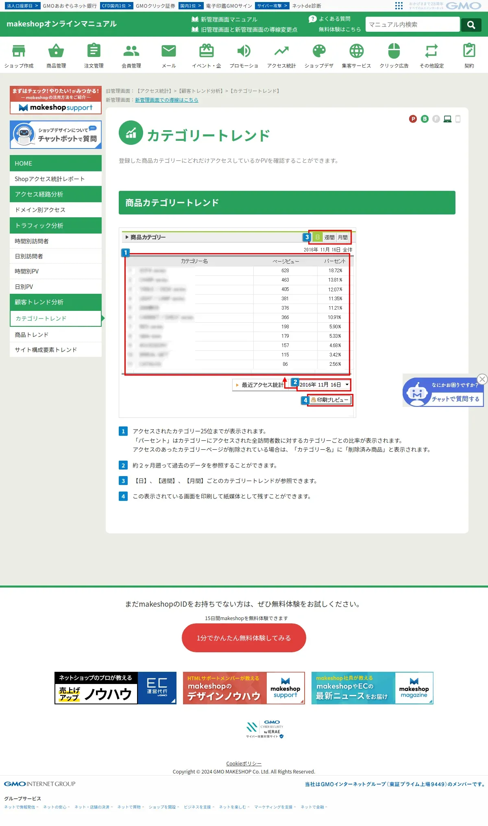Select アクセス経路分析 sidebar section
488x826 pixels.
(x=56, y=194)
